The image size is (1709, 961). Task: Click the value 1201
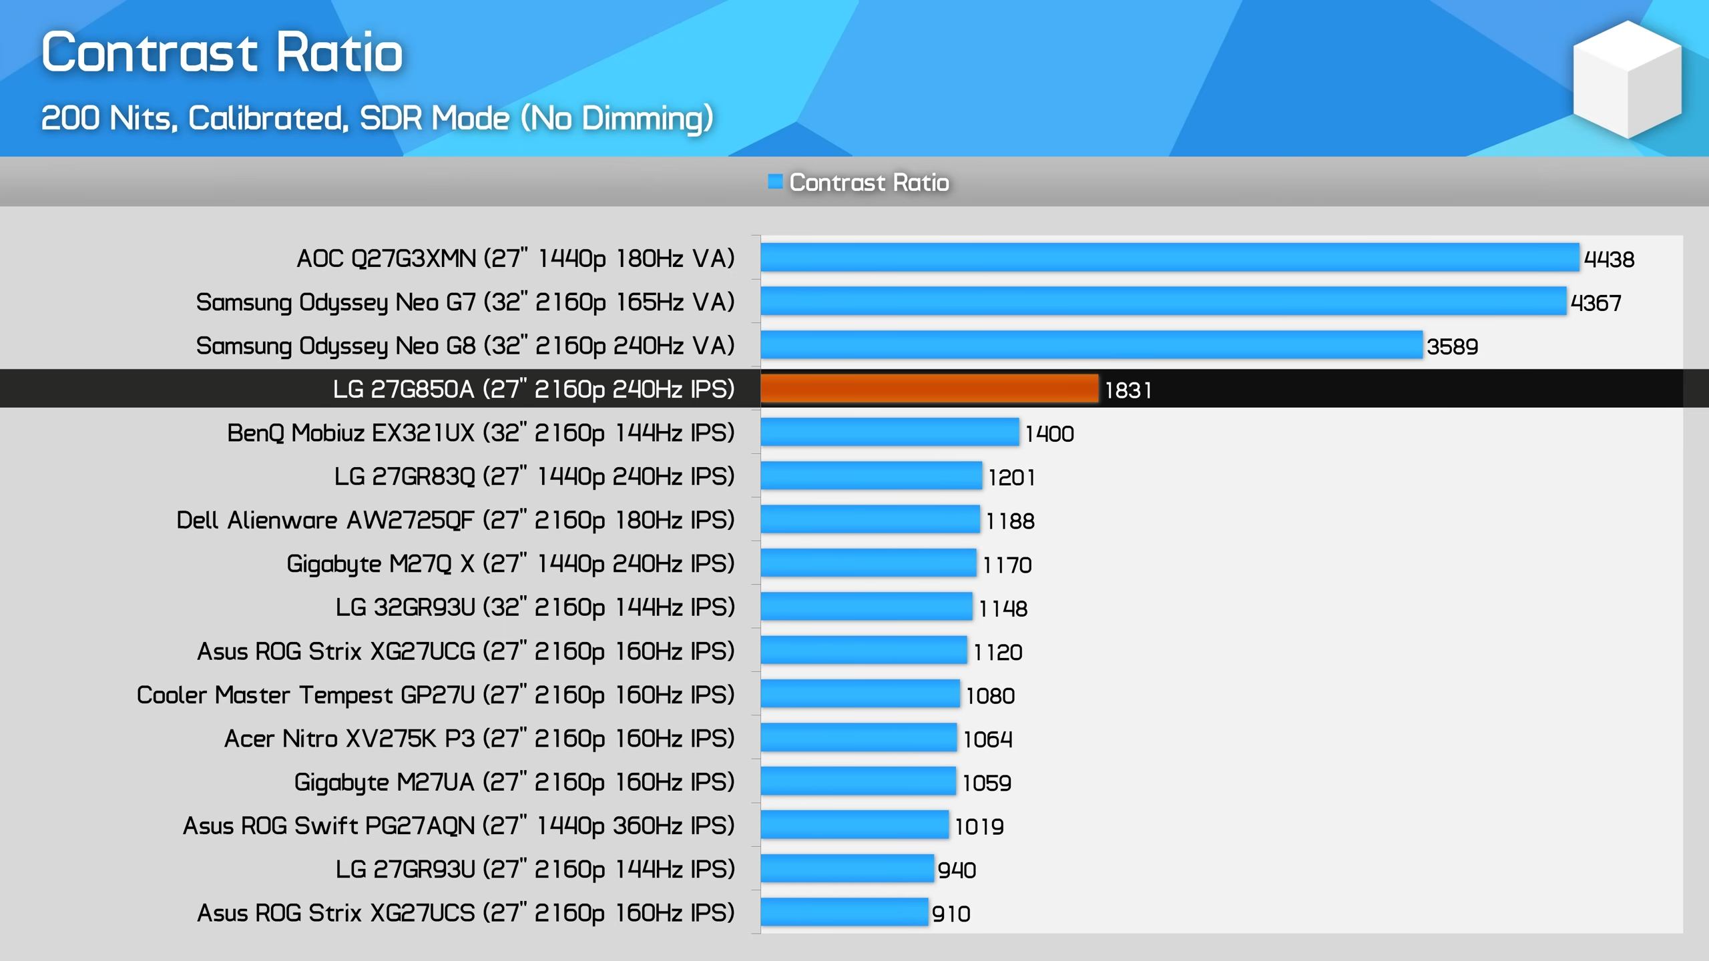click(1012, 478)
